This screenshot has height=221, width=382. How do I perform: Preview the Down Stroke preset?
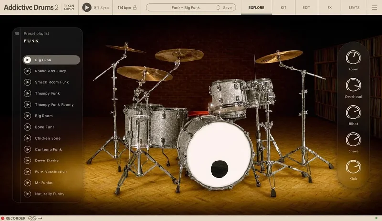[x=27, y=161]
